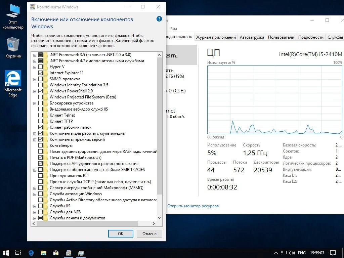The height and width of the screenshot is (258, 344).
Task: Click the taskbar clock 19:59:03
Action: click(317, 253)
